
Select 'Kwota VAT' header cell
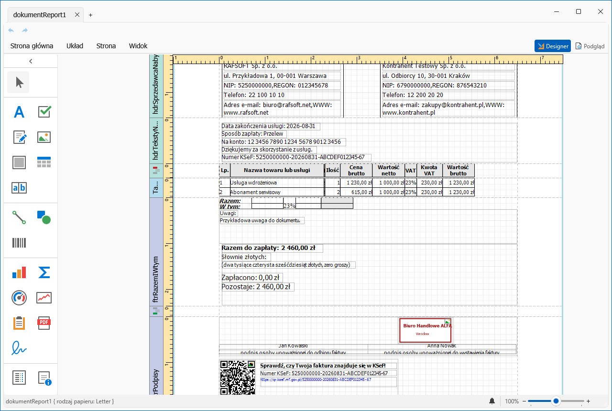pos(429,170)
